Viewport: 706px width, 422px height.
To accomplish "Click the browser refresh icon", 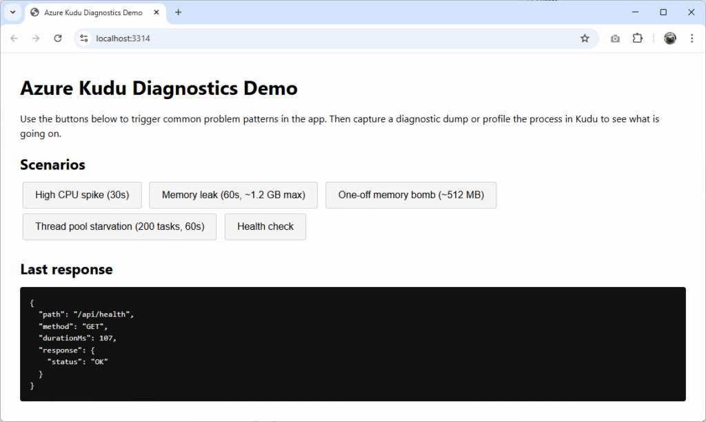I will click(x=58, y=38).
